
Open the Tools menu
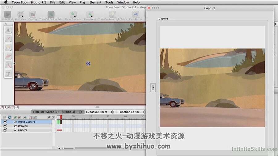109,2
